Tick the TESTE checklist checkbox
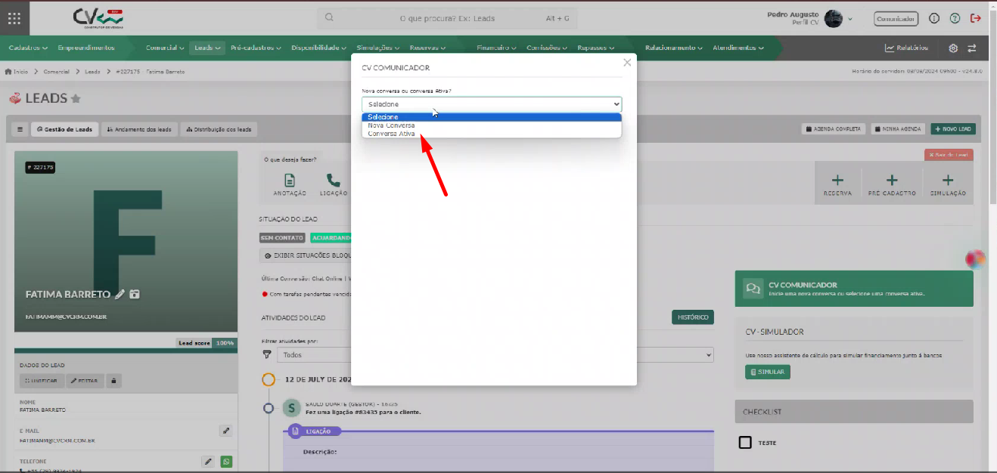Screen dimensions: 997x473 coord(745,443)
